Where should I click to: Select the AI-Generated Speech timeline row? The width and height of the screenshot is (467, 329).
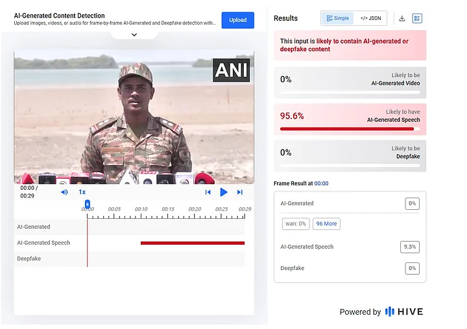(43, 243)
